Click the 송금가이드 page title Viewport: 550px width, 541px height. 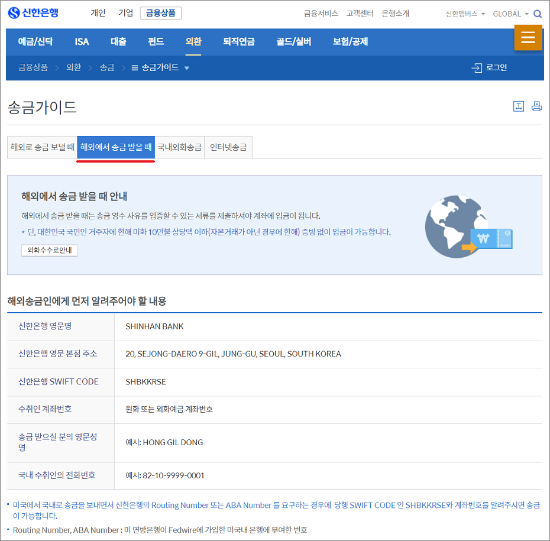(x=42, y=107)
